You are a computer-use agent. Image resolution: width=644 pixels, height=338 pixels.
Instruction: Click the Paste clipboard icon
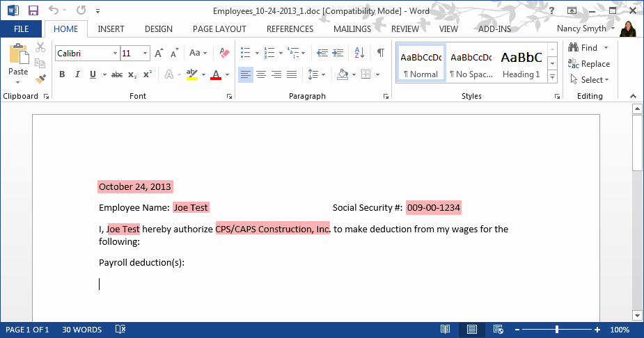point(19,54)
